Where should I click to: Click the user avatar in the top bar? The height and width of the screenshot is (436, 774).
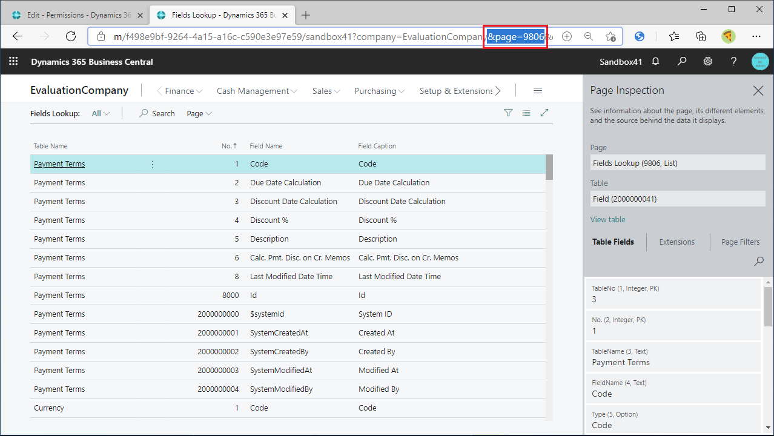pyautogui.click(x=759, y=61)
